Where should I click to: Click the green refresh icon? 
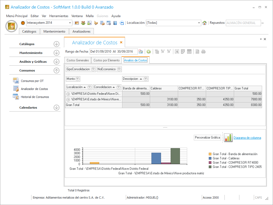tap(148, 52)
